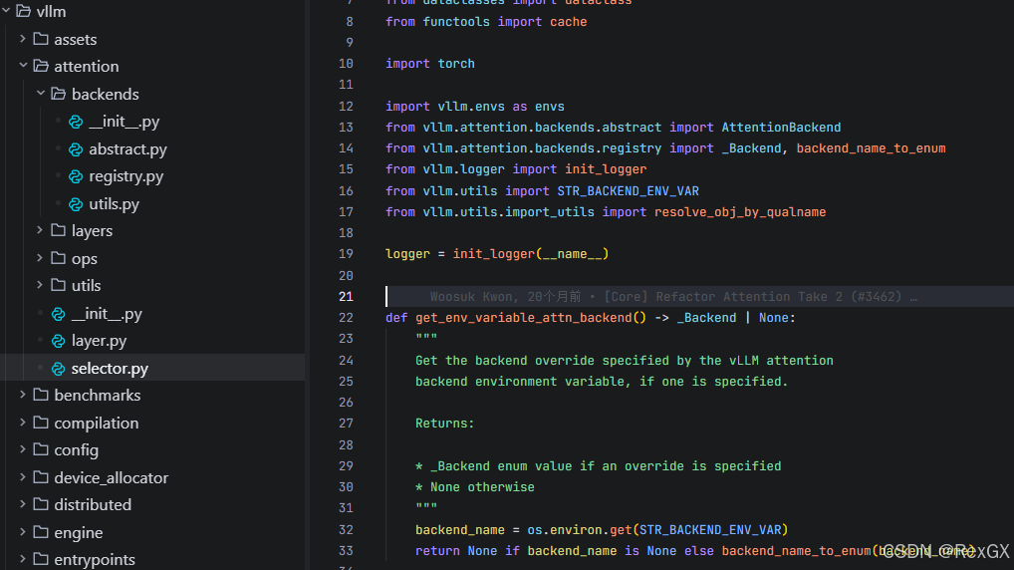The height and width of the screenshot is (570, 1014).
Task: Open layer.py in the attention folder
Action: [x=99, y=341]
